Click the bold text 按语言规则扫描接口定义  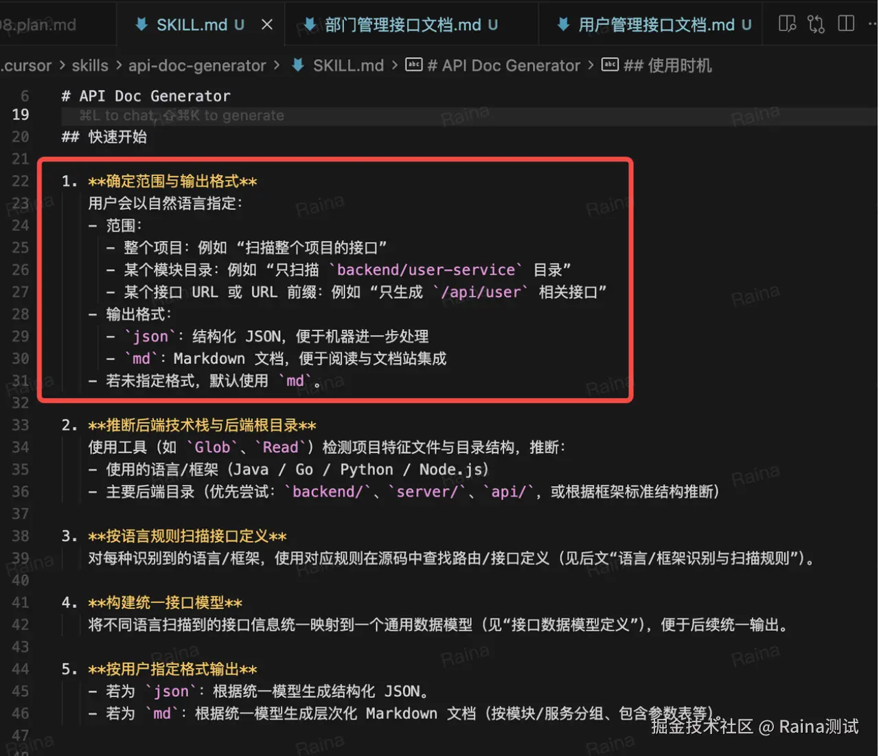point(187,536)
